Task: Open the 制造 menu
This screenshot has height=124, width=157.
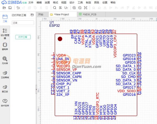Action: 88,3
